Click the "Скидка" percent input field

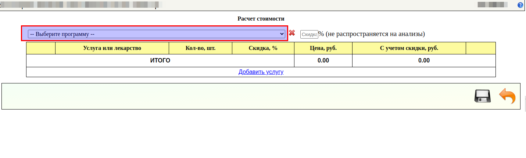[x=309, y=34]
